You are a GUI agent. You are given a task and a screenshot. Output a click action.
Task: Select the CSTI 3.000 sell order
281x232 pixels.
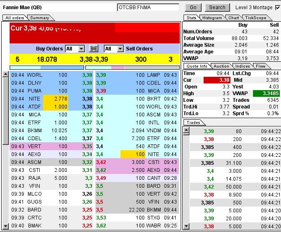(x=137, y=162)
